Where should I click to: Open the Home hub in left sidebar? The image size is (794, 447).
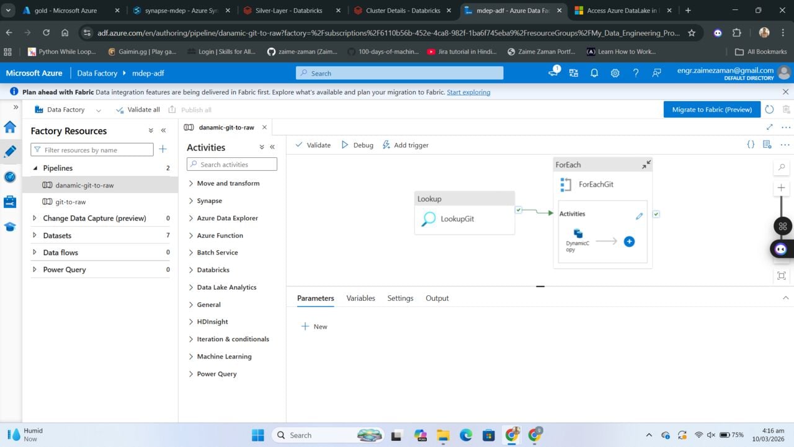point(10,127)
